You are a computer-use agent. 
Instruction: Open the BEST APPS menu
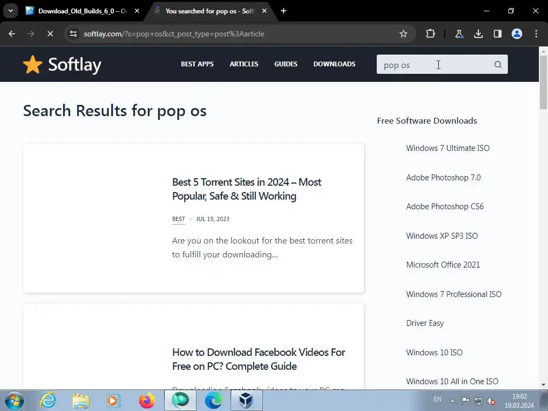197,64
